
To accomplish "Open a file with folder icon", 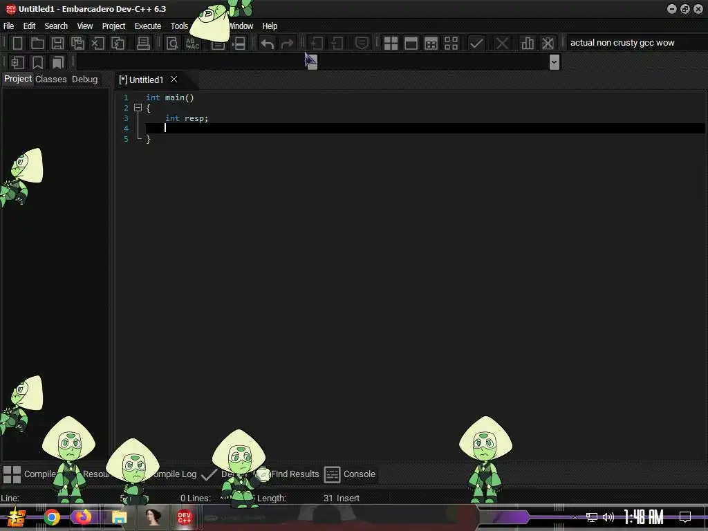I will click(x=37, y=44).
